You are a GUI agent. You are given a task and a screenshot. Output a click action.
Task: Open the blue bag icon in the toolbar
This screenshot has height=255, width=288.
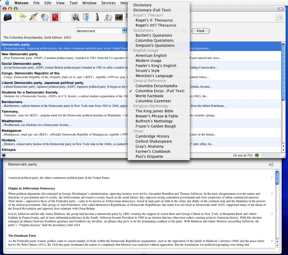point(8,18)
